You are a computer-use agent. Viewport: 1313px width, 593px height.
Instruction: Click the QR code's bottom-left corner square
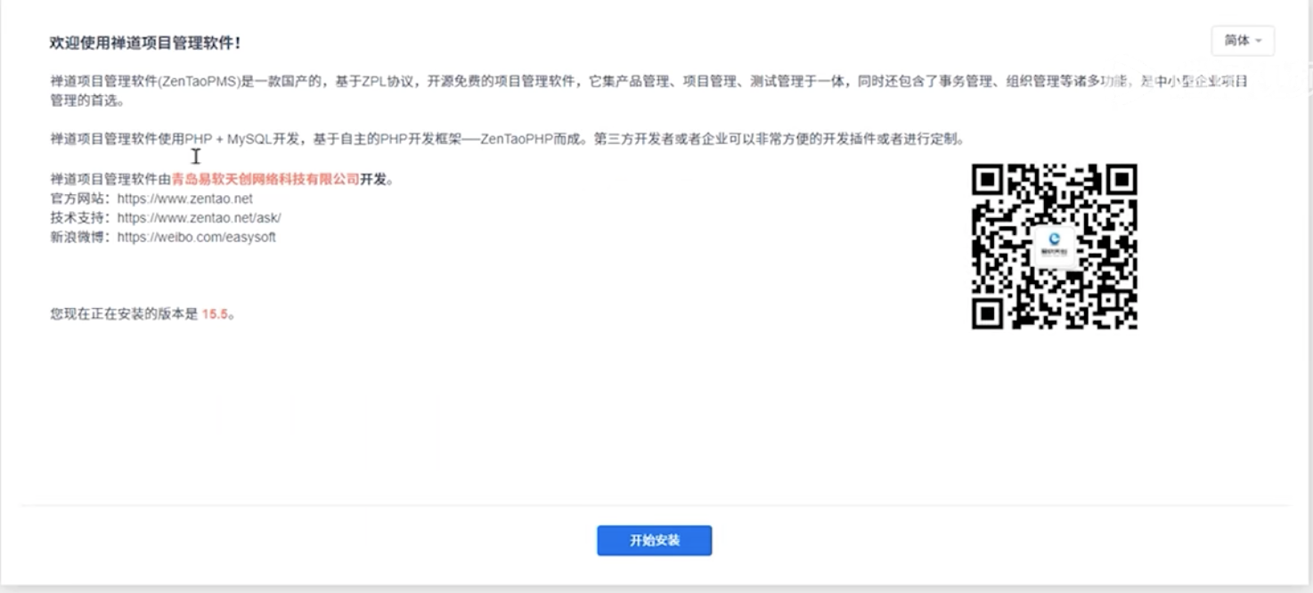(988, 313)
